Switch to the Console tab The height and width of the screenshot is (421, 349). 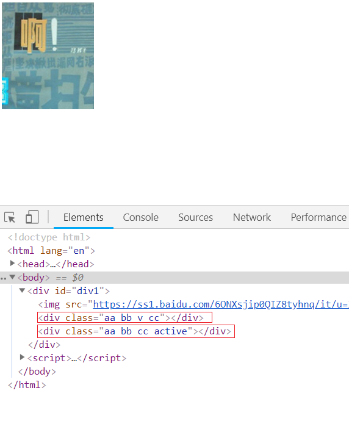coord(141,217)
